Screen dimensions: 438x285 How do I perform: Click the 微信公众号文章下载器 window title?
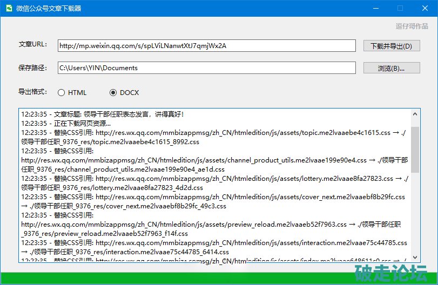pyautogui.click(x=49, y=8)
